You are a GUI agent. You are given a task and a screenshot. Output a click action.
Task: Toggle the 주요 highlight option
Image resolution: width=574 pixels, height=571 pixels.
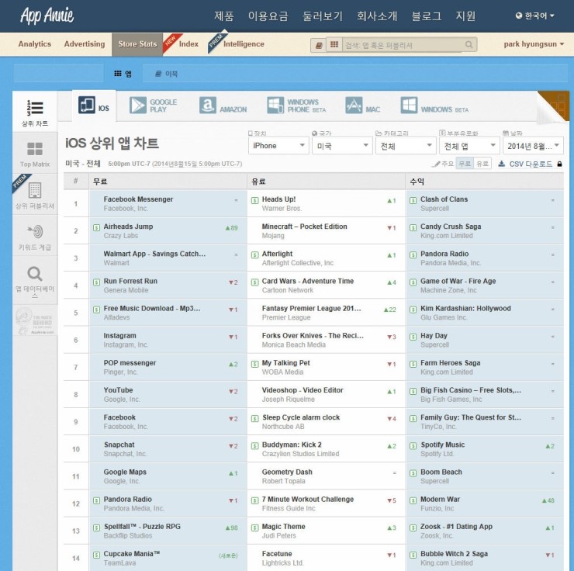tap(444, 164)
